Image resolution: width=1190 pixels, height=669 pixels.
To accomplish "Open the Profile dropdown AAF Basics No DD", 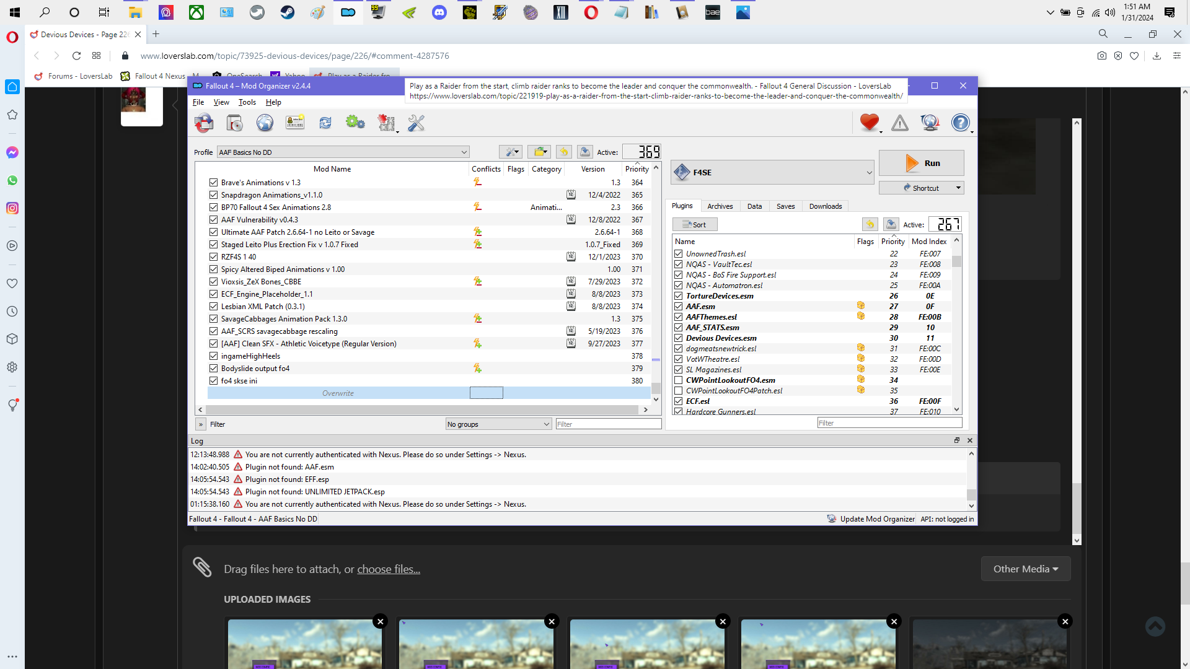I will click(343, 152).
